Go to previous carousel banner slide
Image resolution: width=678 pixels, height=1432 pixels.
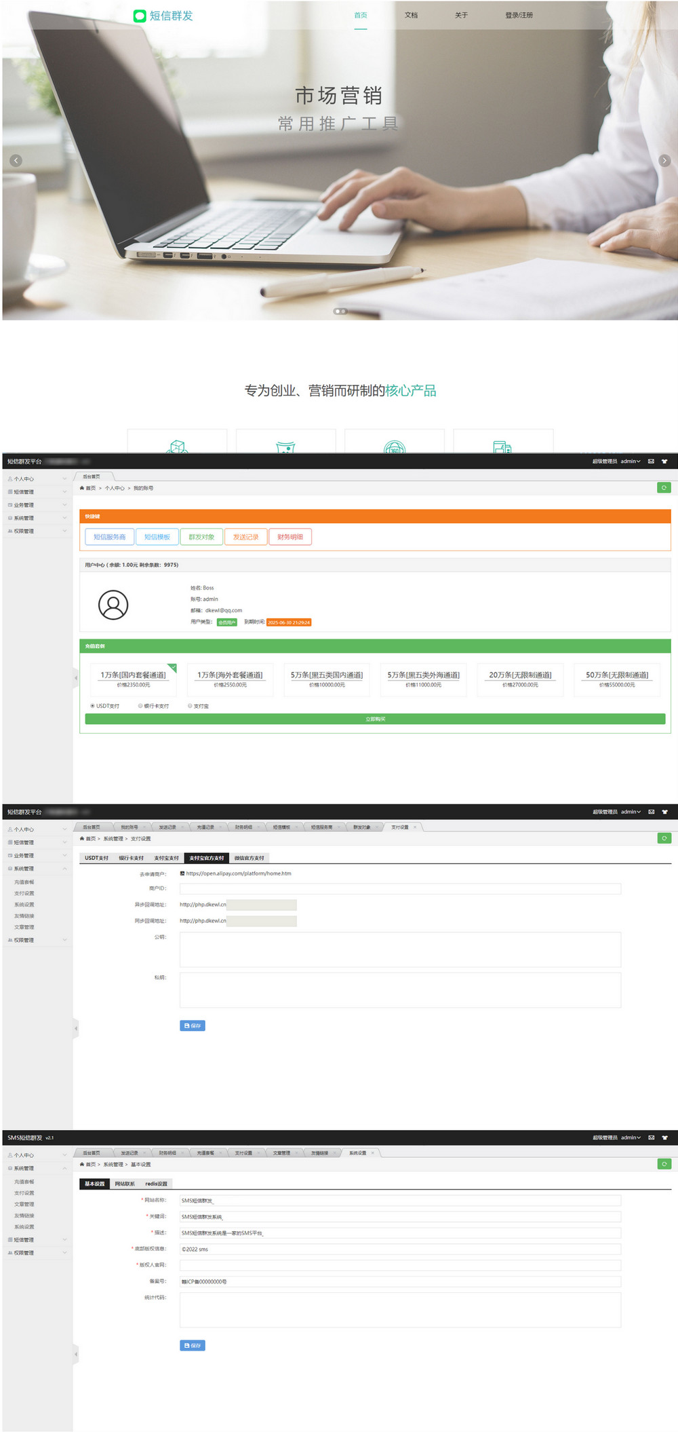[x=16, y=161]
